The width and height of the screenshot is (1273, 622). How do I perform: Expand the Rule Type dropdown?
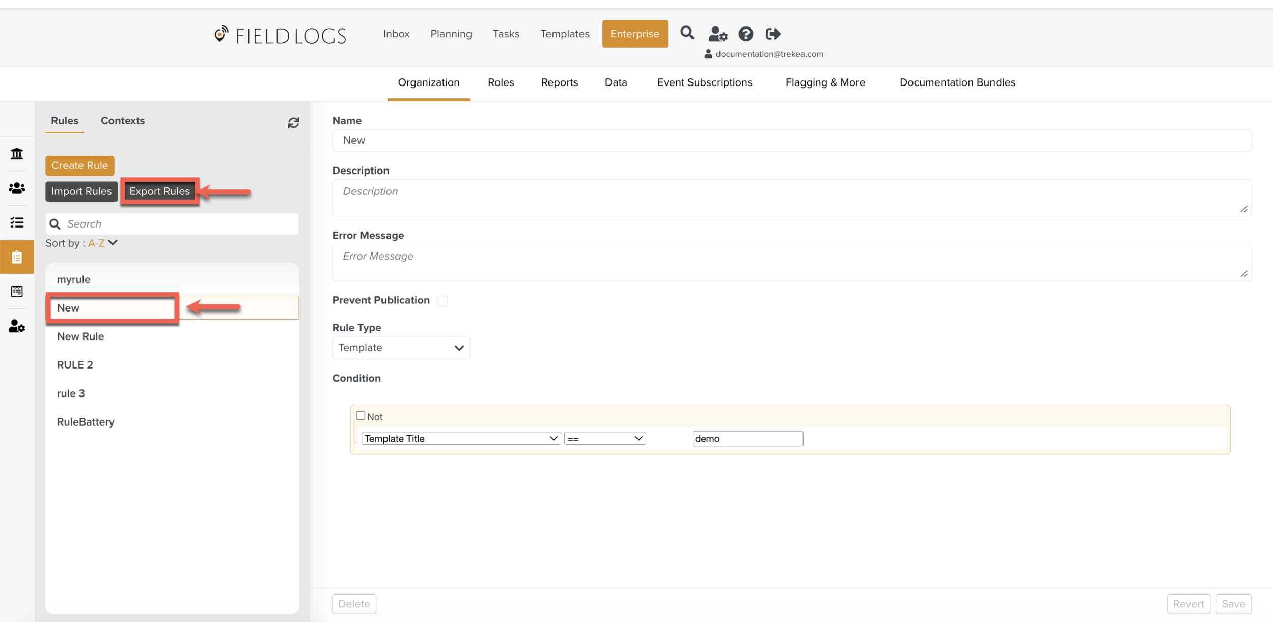point(401,348)
